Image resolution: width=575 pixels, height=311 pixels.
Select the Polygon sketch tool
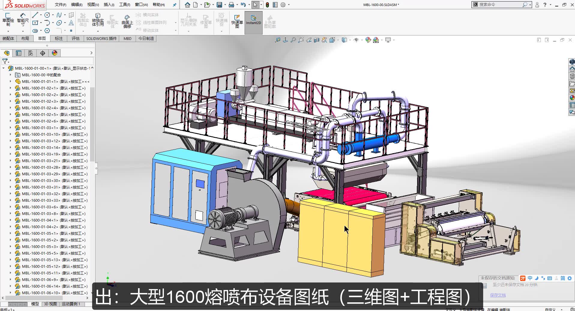pos(47,31)
